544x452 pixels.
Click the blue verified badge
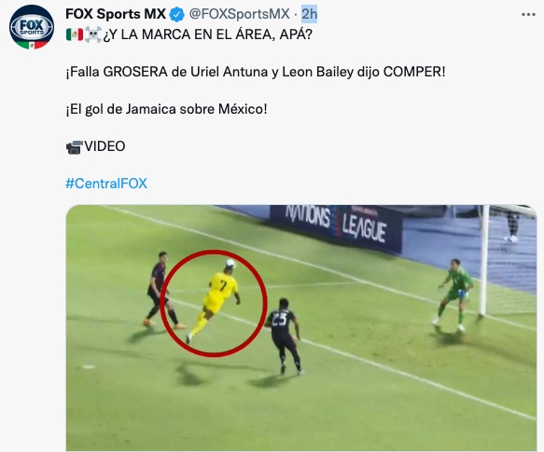coord(177,15)
